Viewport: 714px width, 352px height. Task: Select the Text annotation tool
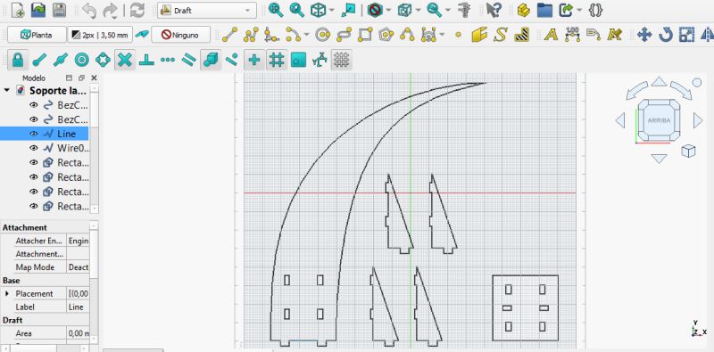[551, 35]
